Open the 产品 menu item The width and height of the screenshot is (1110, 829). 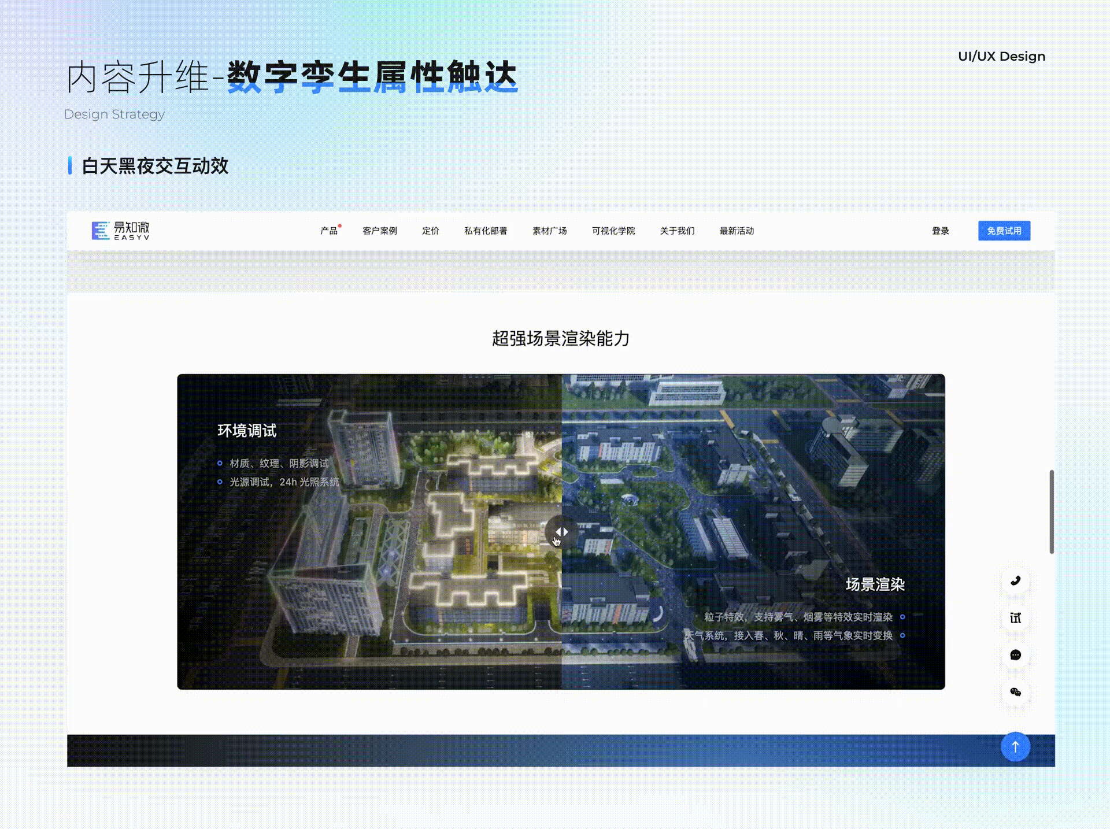point(329,231)
